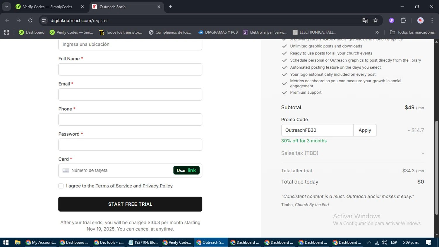The width and height of the screenshot is (439, 247).
Task: Open the Chrome profile avatar
Action: click(421, 21)
